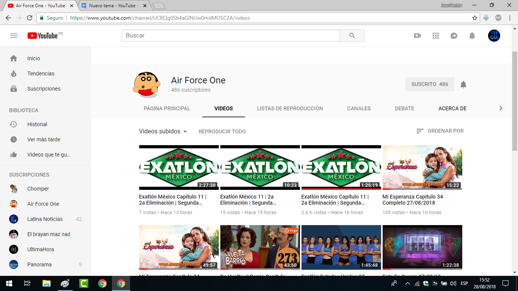Play the 2:27:30 Exatlón México video thumbnail
Viewport: 518px width, 291px height.
(179, 167)
